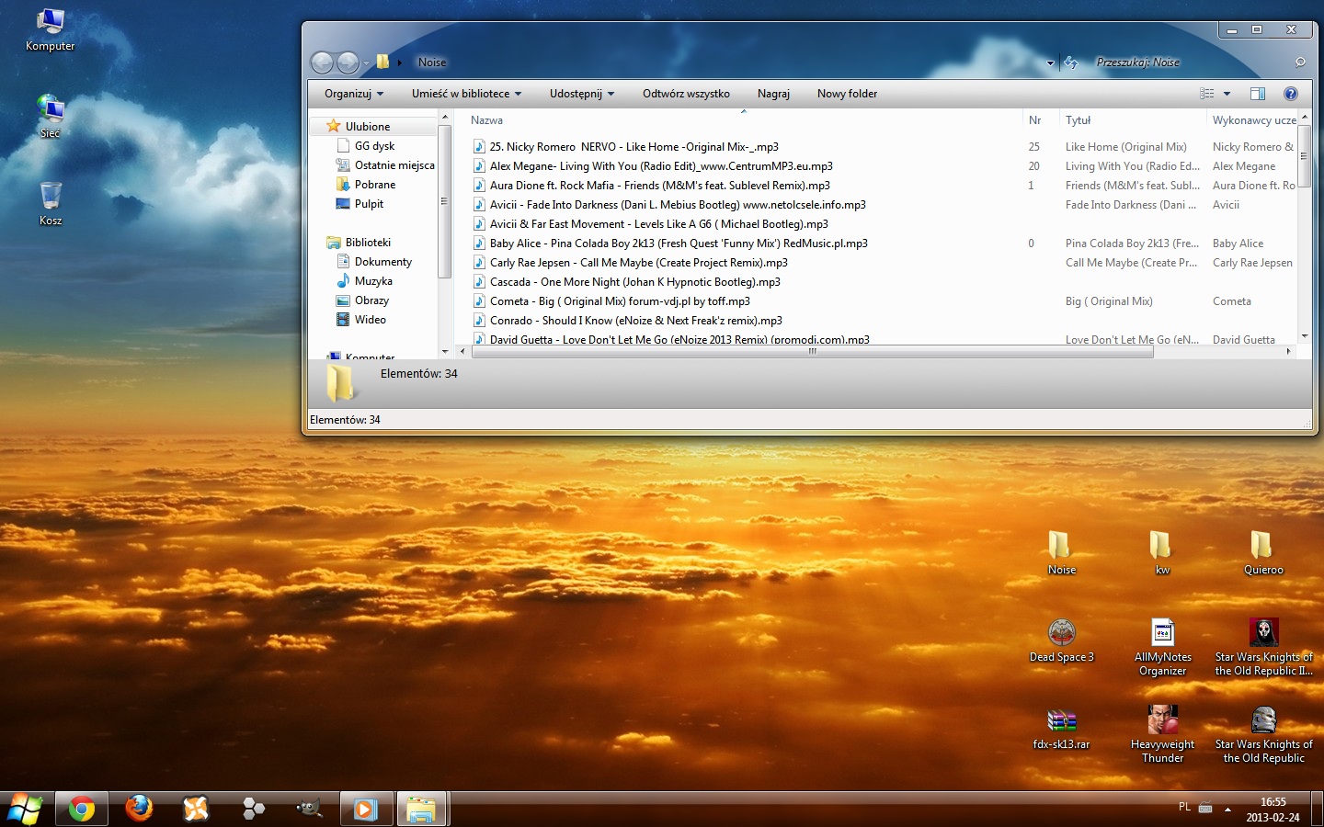
Task: Launch Firefox from taskbar
Action: (x=139, y=809)
